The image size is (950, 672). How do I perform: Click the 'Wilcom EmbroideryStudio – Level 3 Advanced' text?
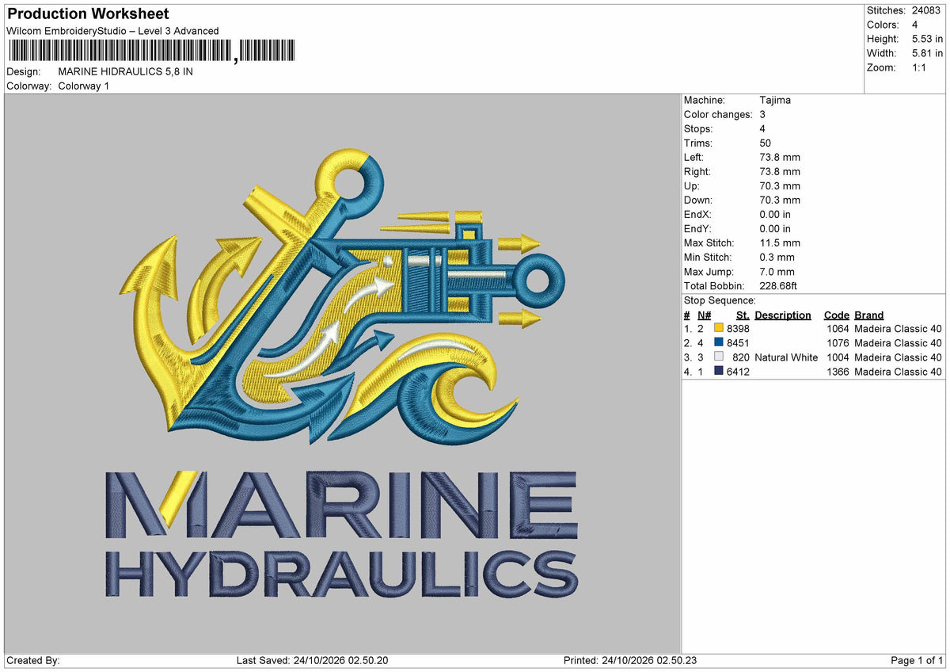pos(112,31)
